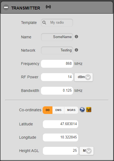Screen dimensions: 114x161
Task: Open the Height AGL unit dropdown
Action: tap(87, 151)
